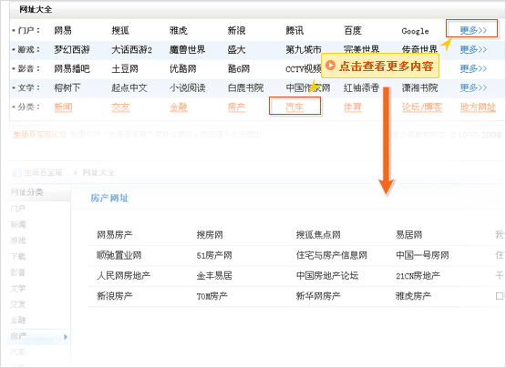Select 金融 in the 网址分类 sidebar

tap(17, 321)
